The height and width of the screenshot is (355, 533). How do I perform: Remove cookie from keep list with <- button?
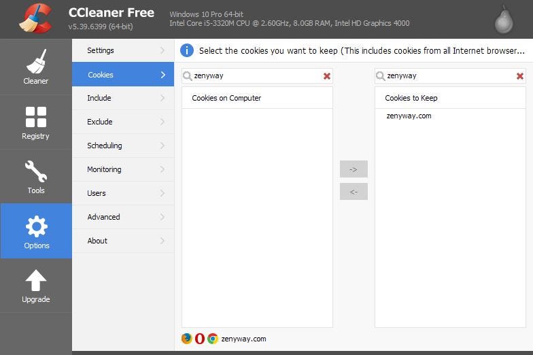(354, 192)
